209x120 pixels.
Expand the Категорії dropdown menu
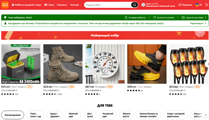pyautogui.click(x=76, y=5)
